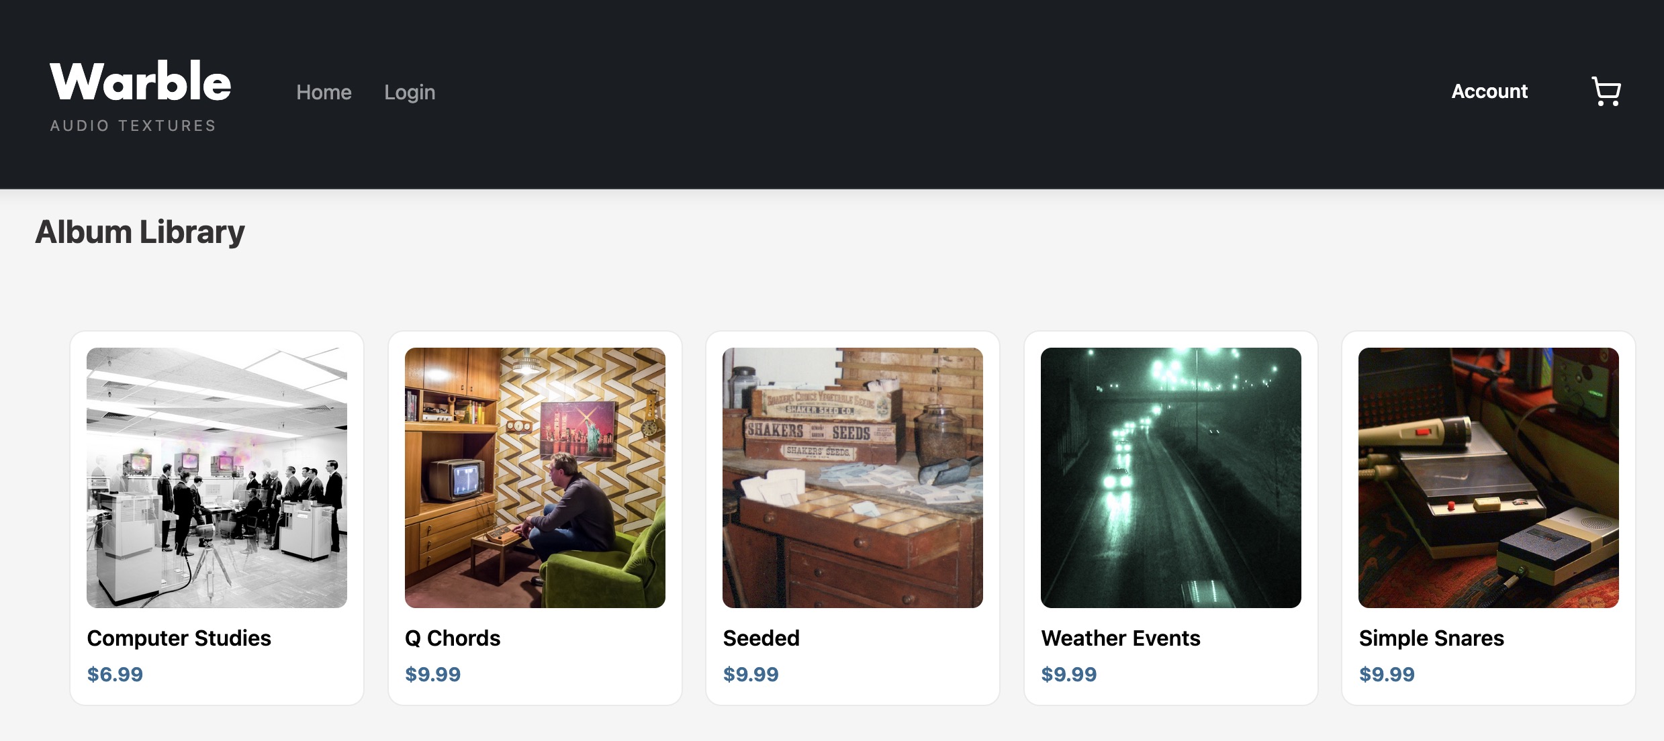
Task: Click the Weather Events $9.99 price
Action: pos(1069,674)
